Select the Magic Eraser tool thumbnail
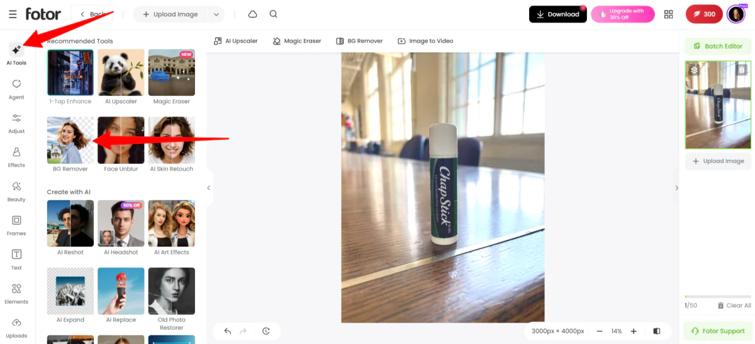This screenshot has height=344, width=755. pyautogui.click(x=171, y=72)
